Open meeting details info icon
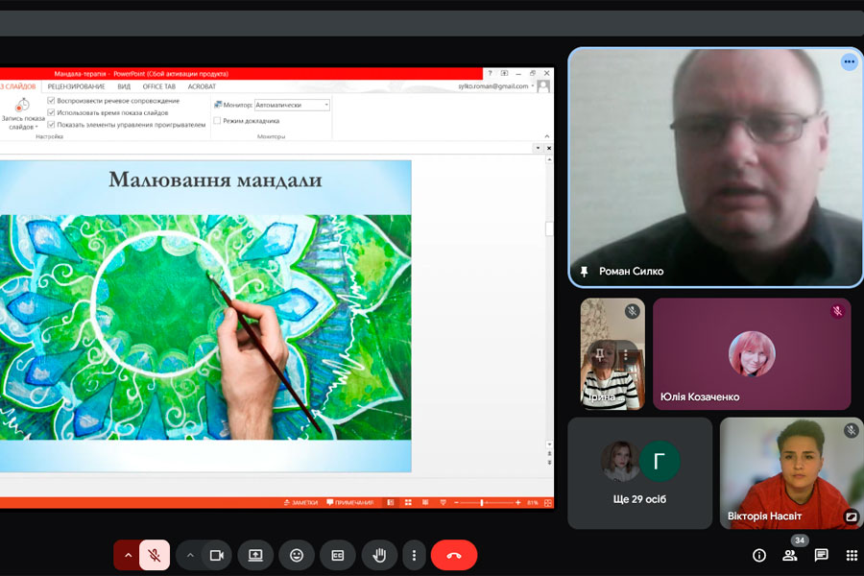 [x=758, y=555]
